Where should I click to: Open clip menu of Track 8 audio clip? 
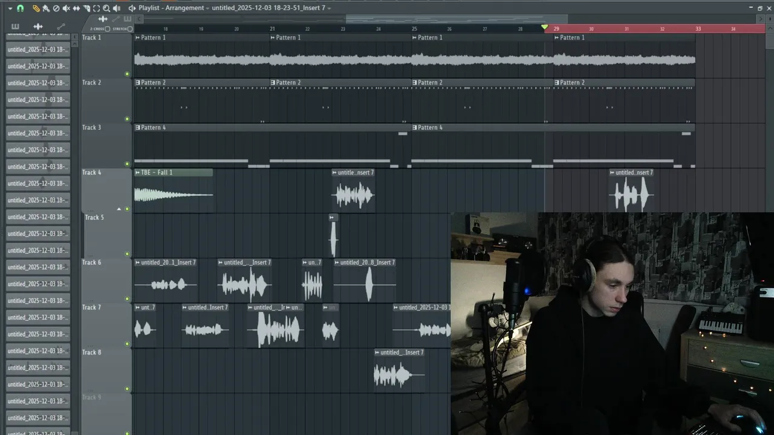(x=377, y=353)
